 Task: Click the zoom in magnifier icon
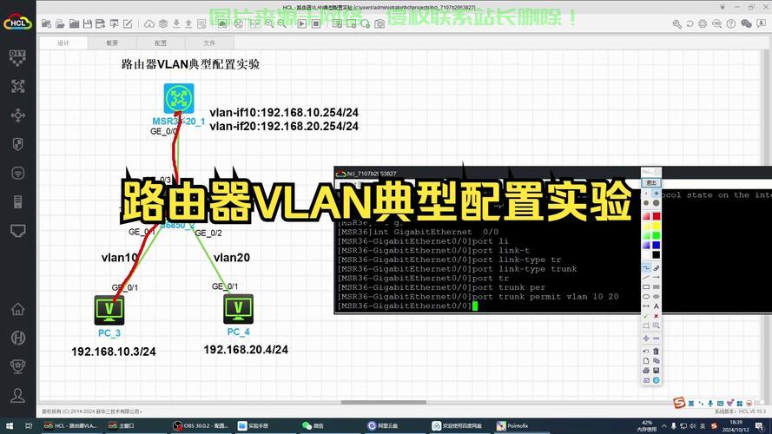coord(269,23)
